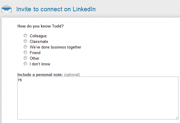Screen dimensions: 180x123
Task: Click the 'How do you know Todd?' heading
Action: point(40,26)
